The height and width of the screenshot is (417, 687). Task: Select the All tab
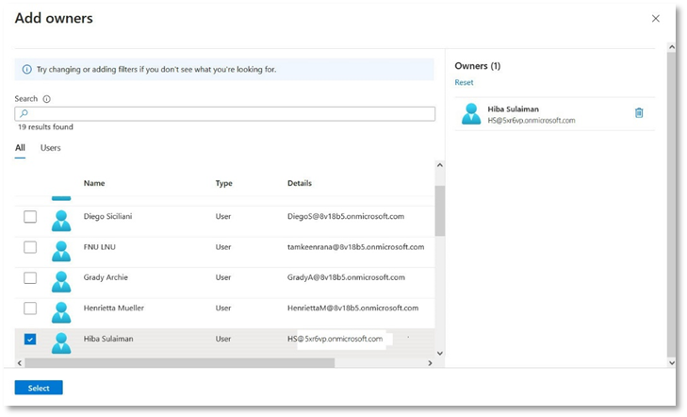[x=20, y=148]
